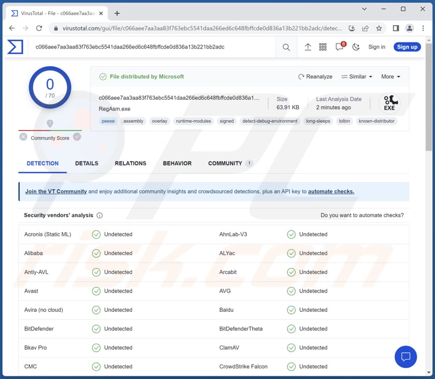Click the overlay tag

[x=160, y=121]
